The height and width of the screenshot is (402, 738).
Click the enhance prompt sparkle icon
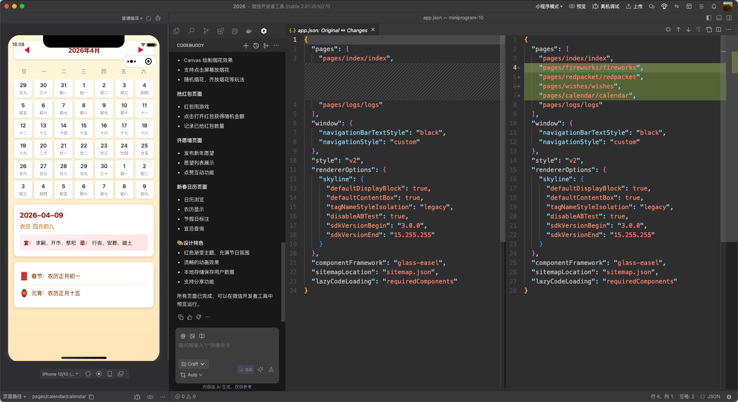(260, 369)
